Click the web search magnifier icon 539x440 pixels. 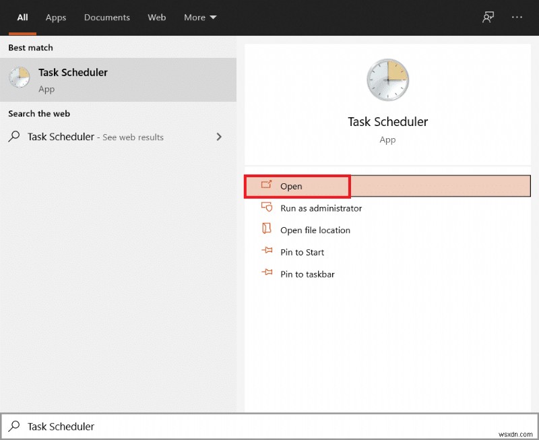point(14,137)
